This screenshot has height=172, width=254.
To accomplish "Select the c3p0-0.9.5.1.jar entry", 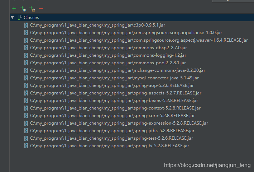I will pyautogui.click(x=98, y=25).
